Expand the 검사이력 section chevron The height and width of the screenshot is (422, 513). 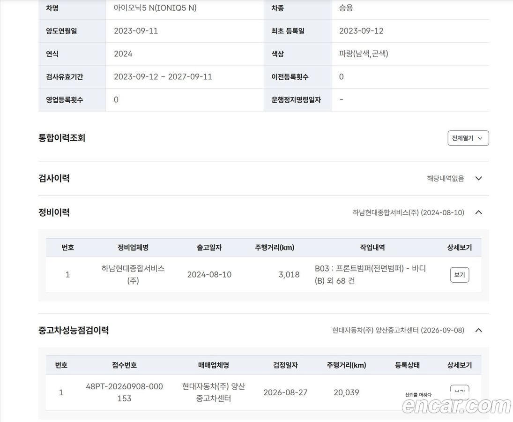[x=478, y=179]
